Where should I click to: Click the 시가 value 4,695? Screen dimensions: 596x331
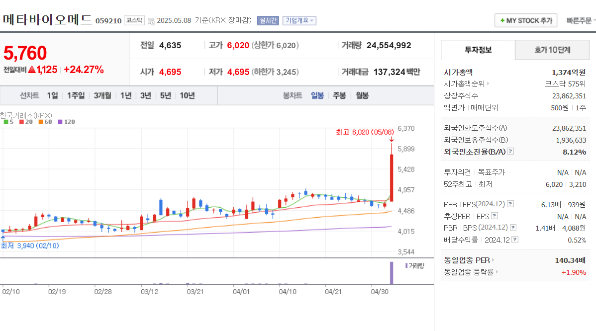(170, 72)
